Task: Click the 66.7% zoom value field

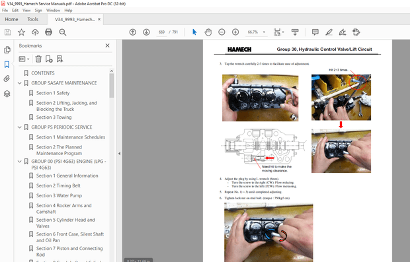Action: tap(253, 32)
